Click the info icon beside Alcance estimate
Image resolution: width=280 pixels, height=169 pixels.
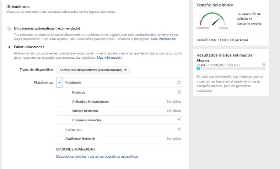tap(264, 65)
